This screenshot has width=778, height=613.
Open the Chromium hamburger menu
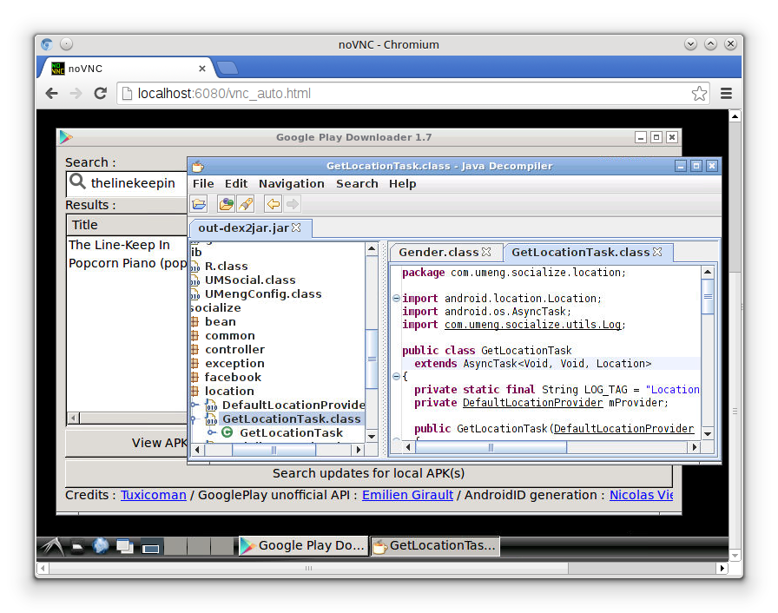[727, 93]
